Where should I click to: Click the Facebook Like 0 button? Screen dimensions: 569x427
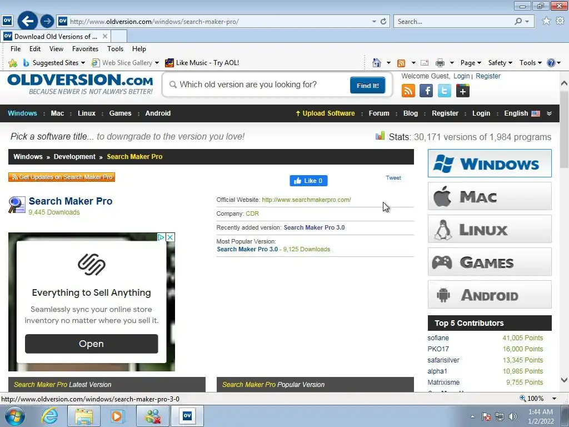click(x=308, y=181)
